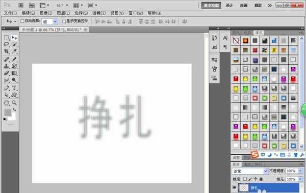Open the 文件(F) menu
The height and width of the screenshot is (193, 306).
tap(10, 13)
